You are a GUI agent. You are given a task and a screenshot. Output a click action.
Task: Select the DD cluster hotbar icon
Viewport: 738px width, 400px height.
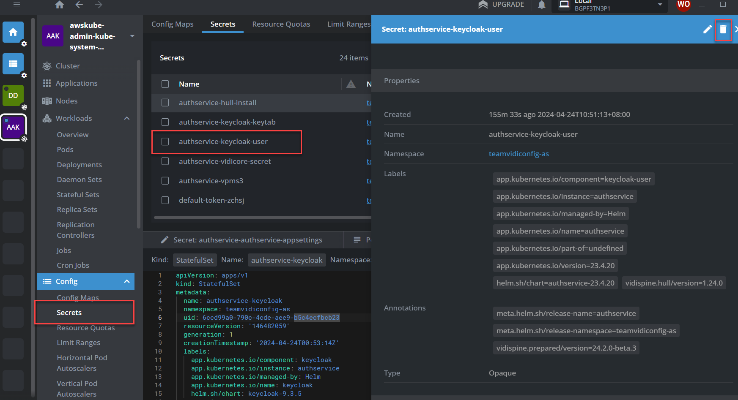tap(13, 95)
